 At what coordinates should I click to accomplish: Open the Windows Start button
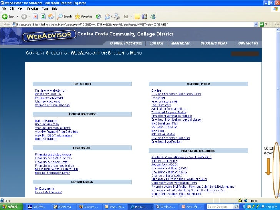point(12,207)
